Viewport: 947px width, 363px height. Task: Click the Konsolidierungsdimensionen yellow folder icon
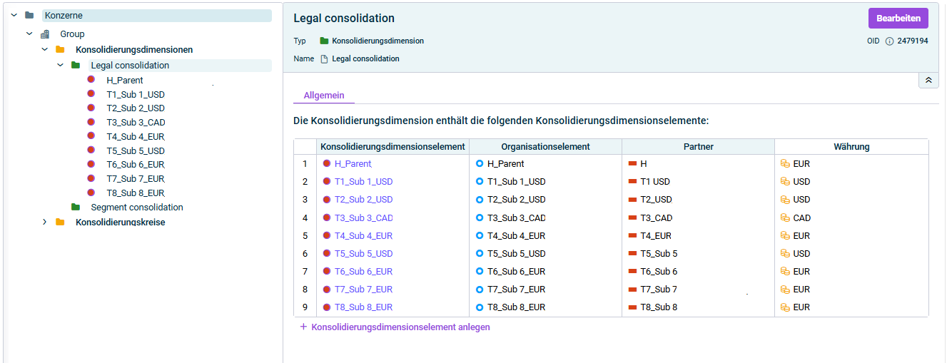[x=60, y=50]
